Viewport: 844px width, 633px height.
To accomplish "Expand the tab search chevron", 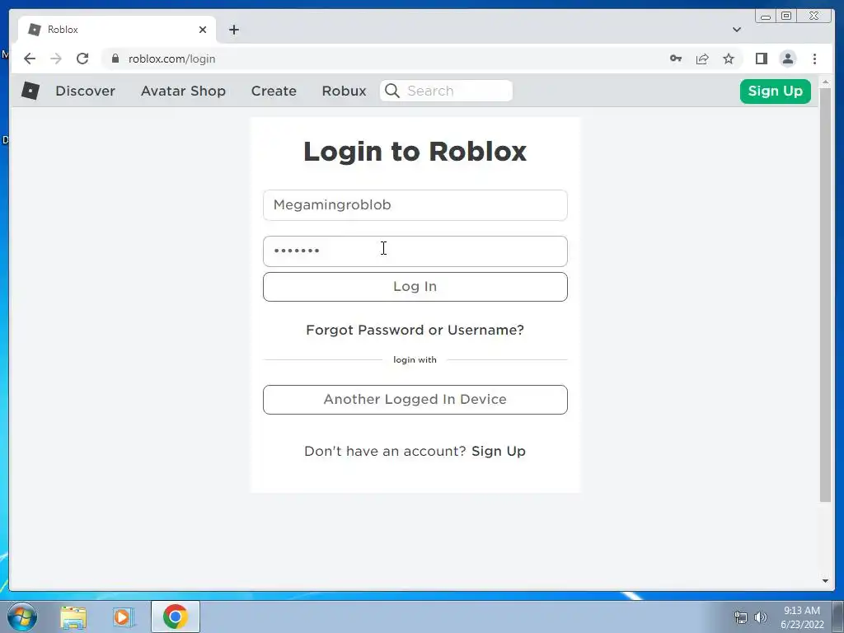I will [x=736, y=30].
